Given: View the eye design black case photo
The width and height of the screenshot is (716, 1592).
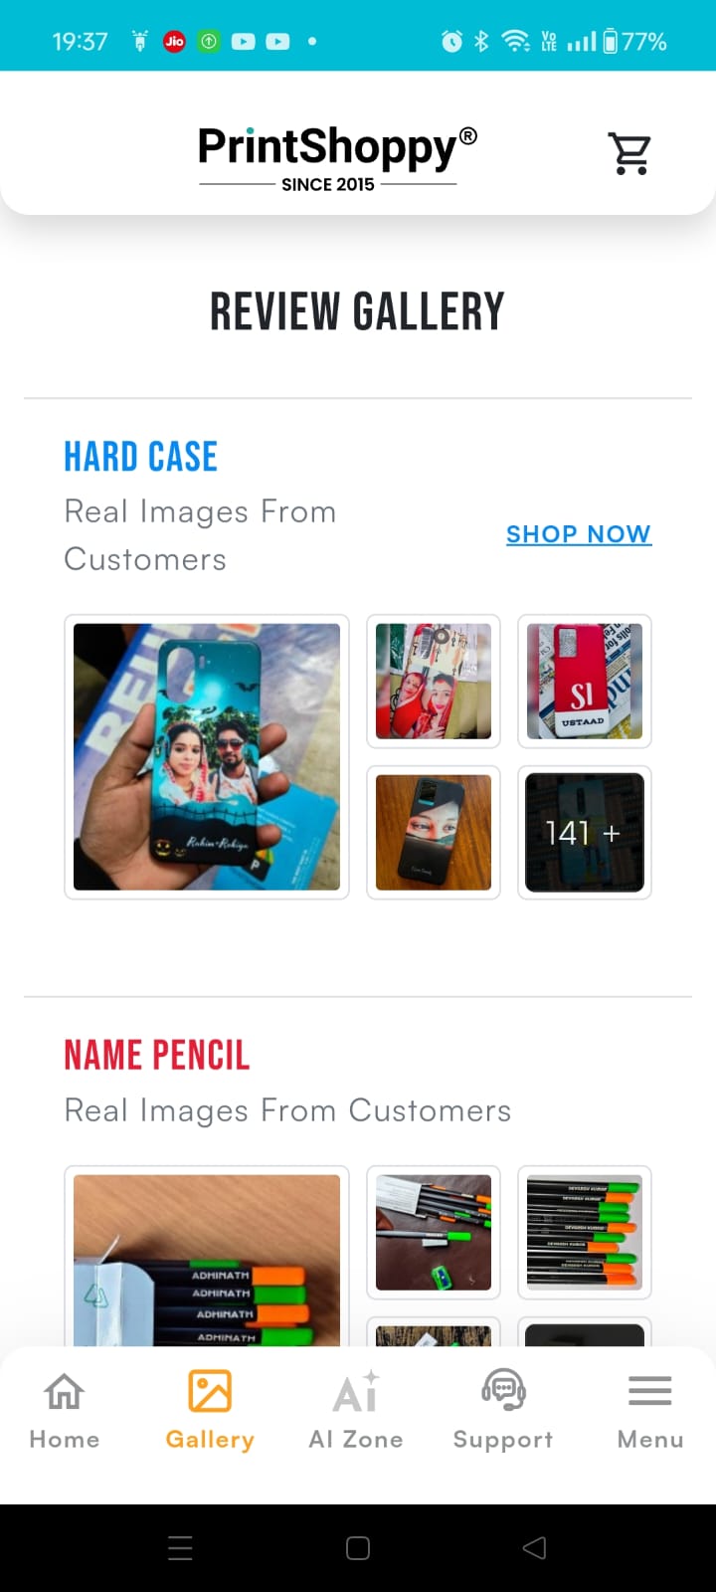Looking at the screenshot, I should (434, 833).
